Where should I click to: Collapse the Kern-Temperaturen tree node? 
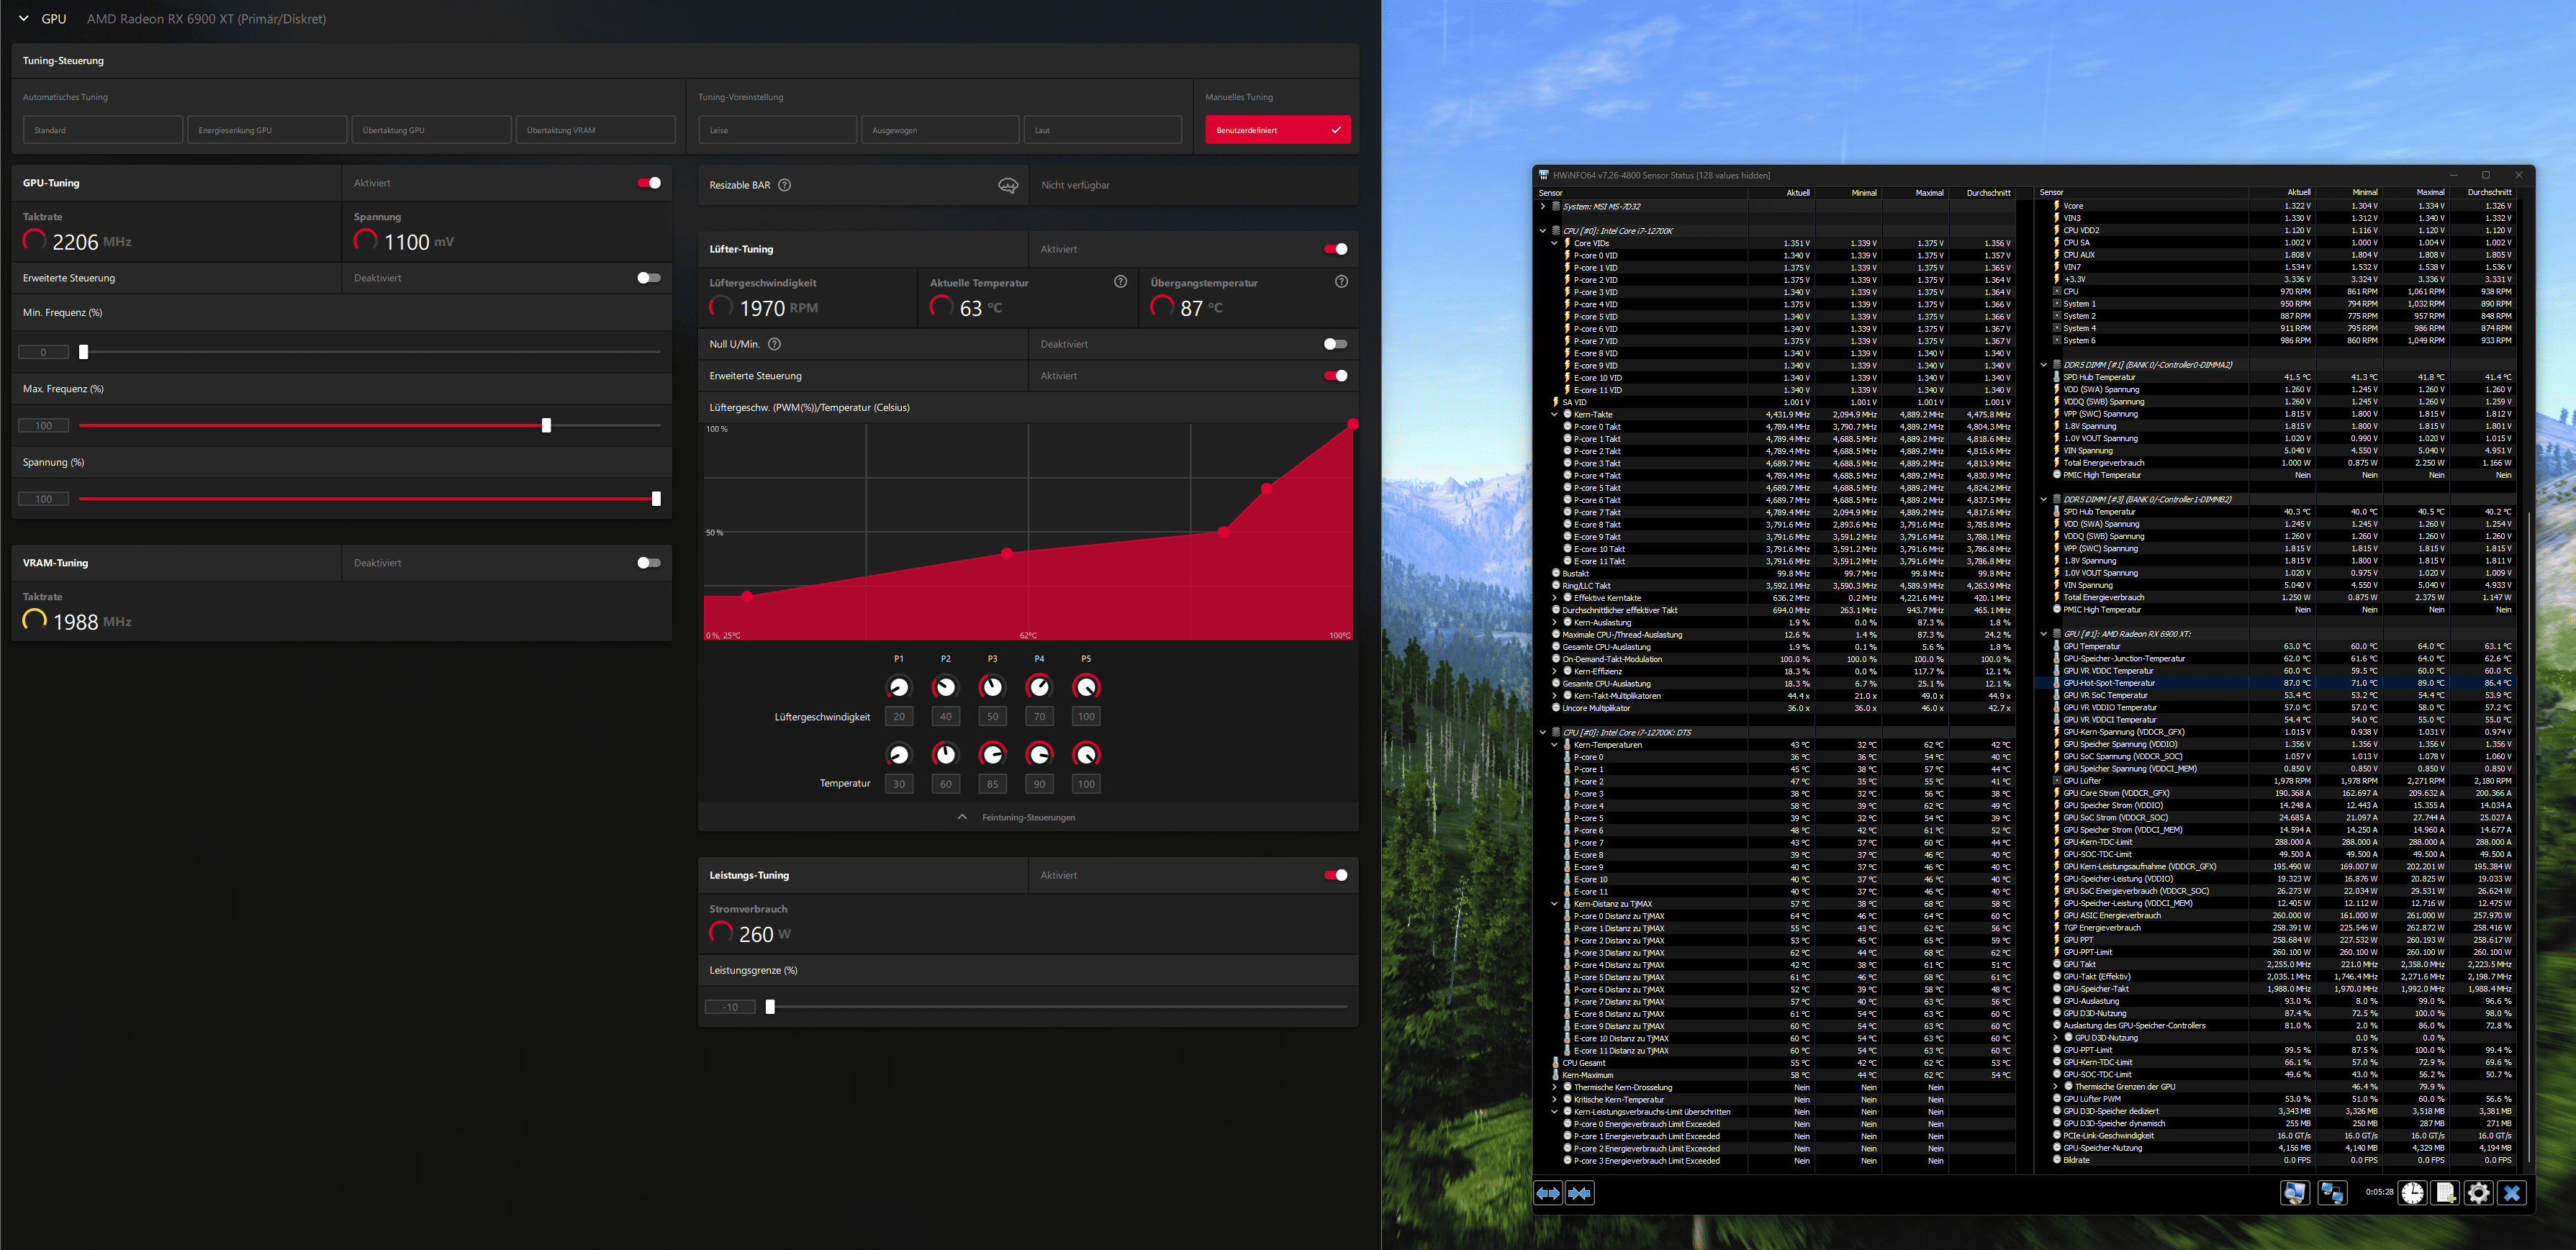[x=1554, y=745]
